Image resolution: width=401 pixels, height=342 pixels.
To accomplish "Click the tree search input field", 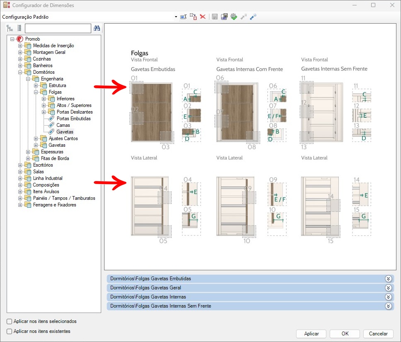I will coord(58,28).
